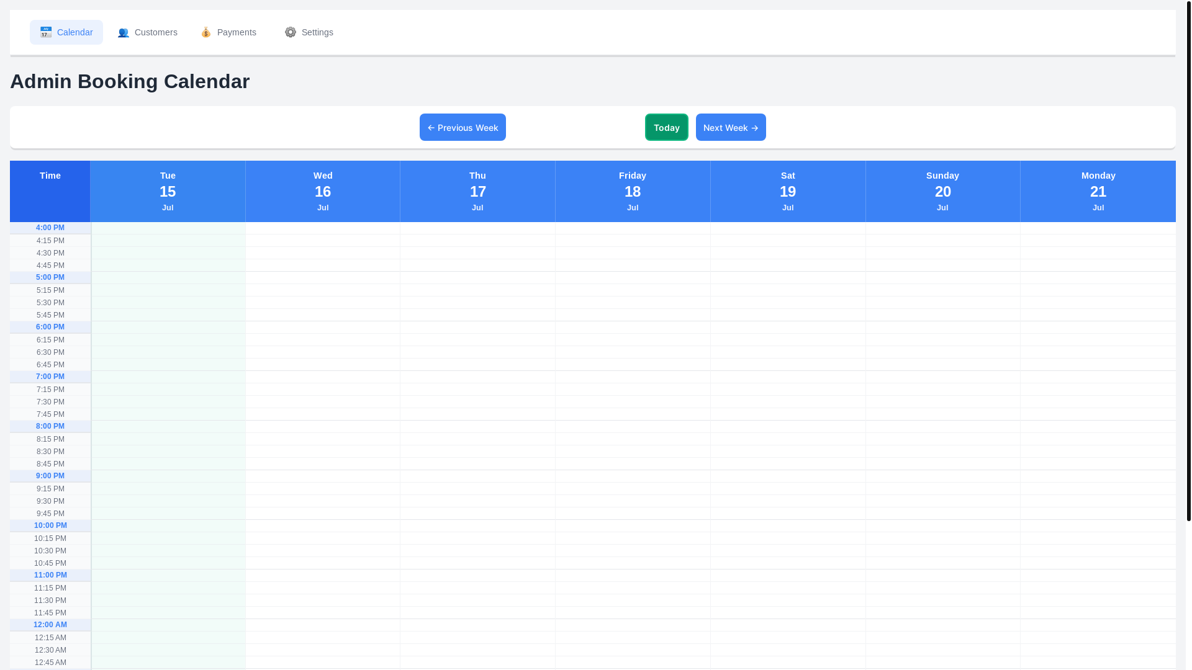Screen dimensions: 1192x670
Task: Open the Settings tab label
Action: 317,32
